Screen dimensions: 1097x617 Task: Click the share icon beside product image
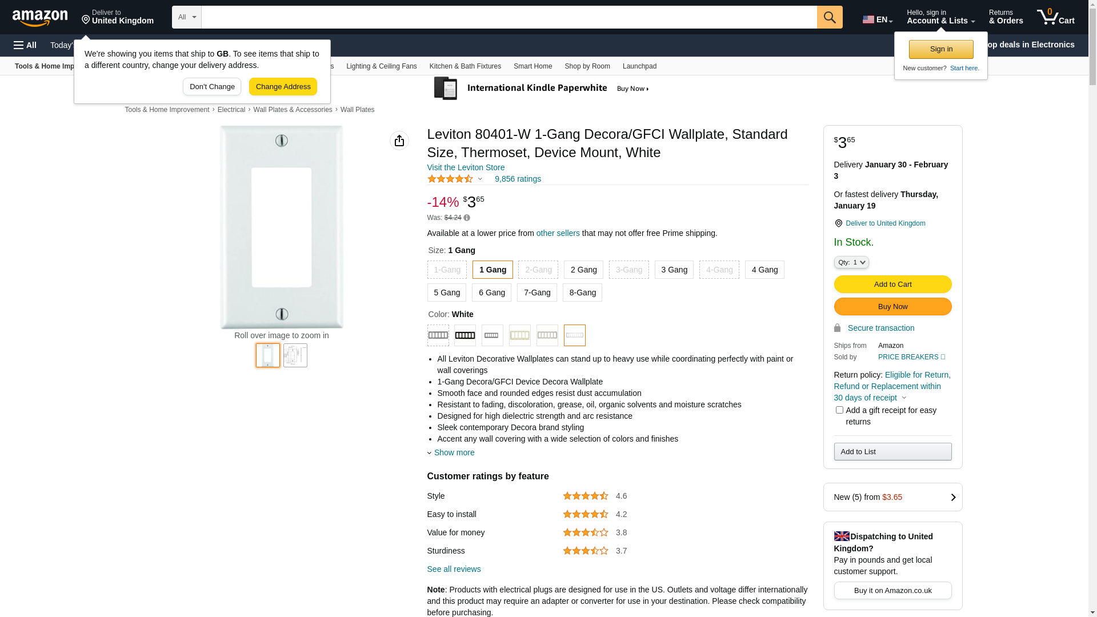point(399,141)
